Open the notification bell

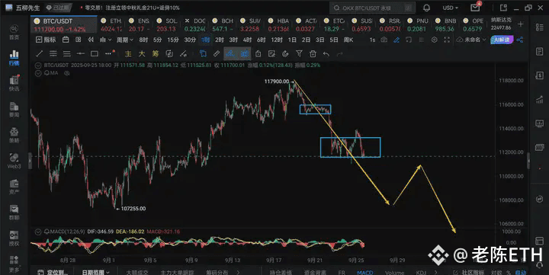[x=426, y=8]
